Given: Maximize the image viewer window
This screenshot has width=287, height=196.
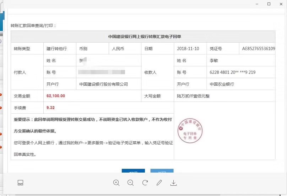Looking at the screenshot, I should [x=269, y=4].
